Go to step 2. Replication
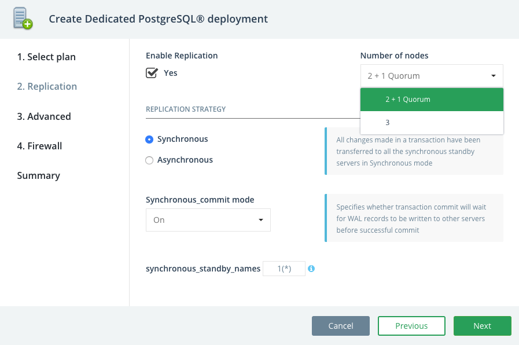 coord(47,86)
